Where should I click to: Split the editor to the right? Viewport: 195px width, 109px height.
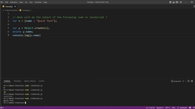pos(194,6)
